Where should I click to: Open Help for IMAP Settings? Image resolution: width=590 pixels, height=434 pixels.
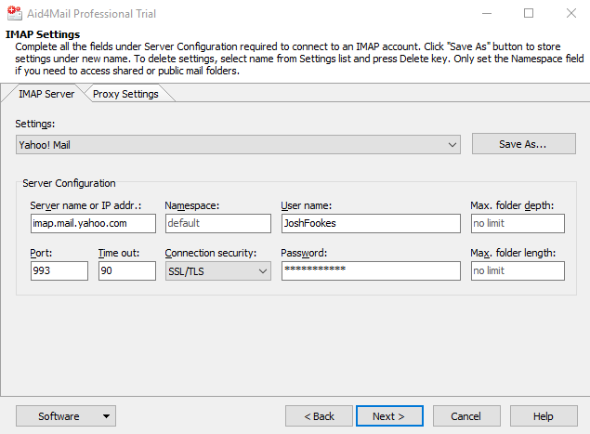coord(544,416)
